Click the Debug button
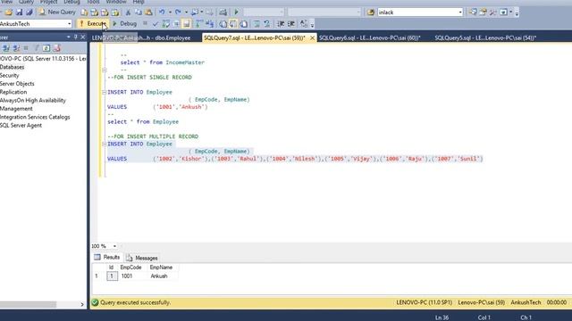 click(x=125, y=24)
